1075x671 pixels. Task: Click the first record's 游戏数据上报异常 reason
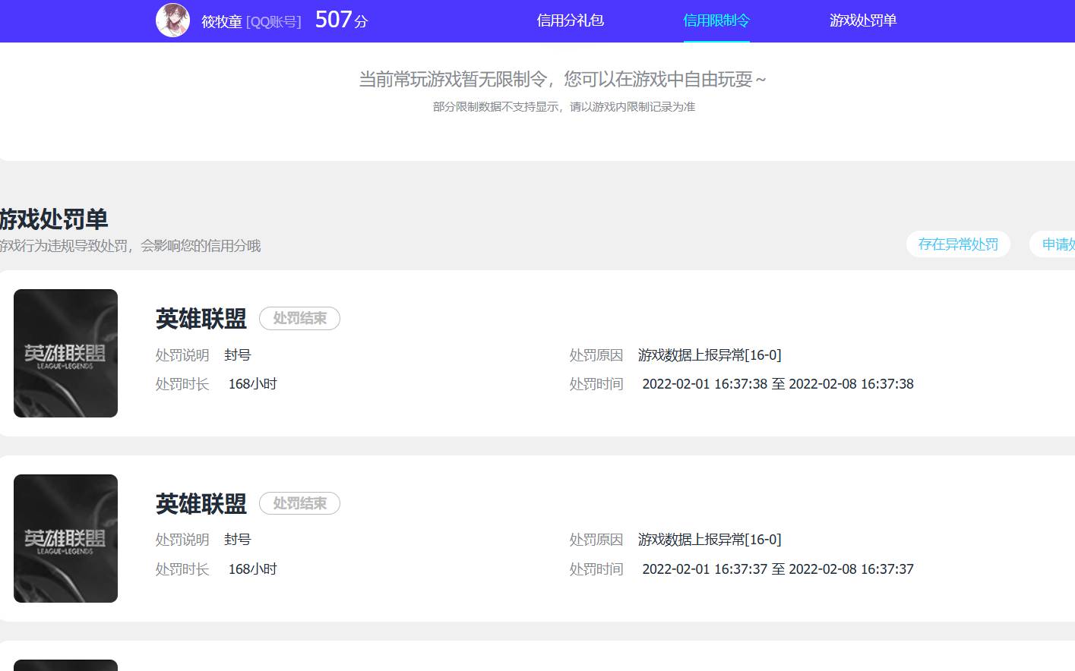click(709, 355)
